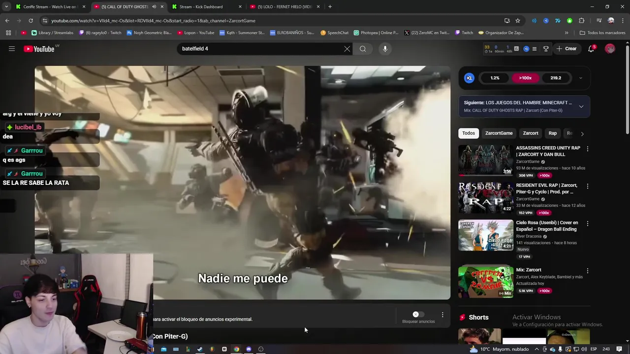630x354 pixels.
Task: Go back to the previous page
Action: click(7, 21)
